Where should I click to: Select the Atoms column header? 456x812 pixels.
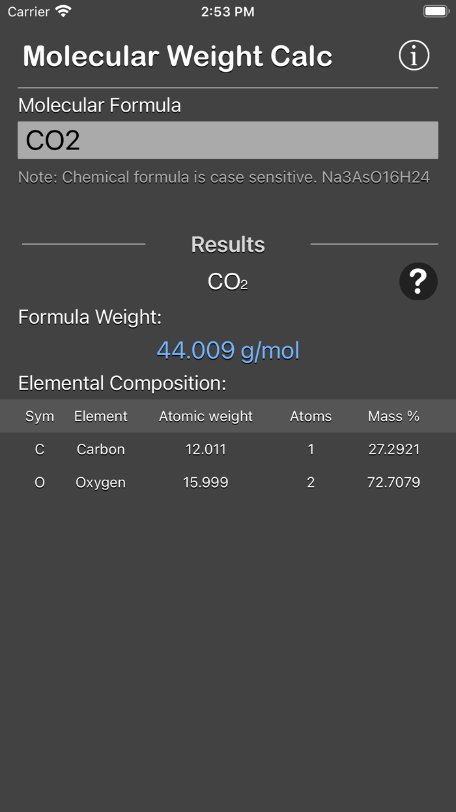tap(311, 416)
